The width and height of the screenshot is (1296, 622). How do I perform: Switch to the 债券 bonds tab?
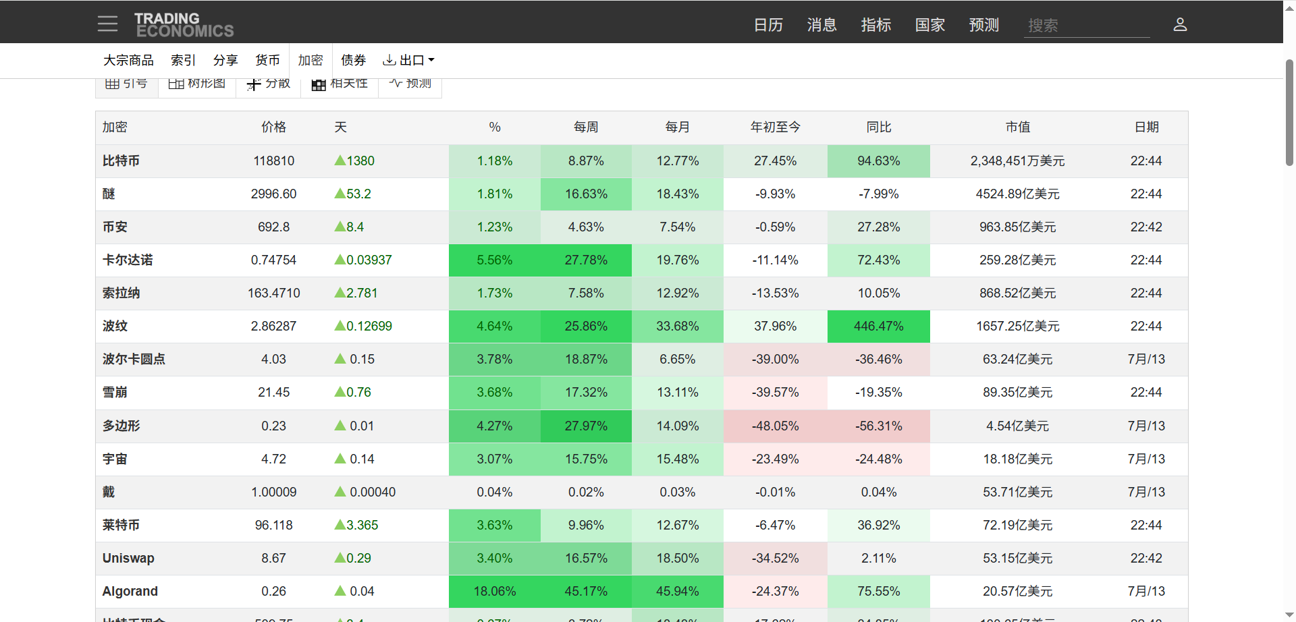coord(353,60)
